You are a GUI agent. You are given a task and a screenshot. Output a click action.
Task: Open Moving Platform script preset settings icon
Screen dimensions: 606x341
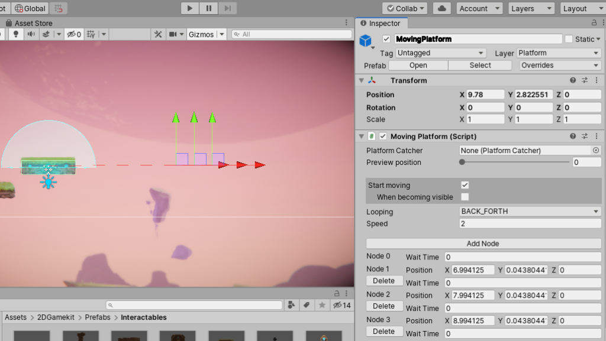click(x=585, y=137)
